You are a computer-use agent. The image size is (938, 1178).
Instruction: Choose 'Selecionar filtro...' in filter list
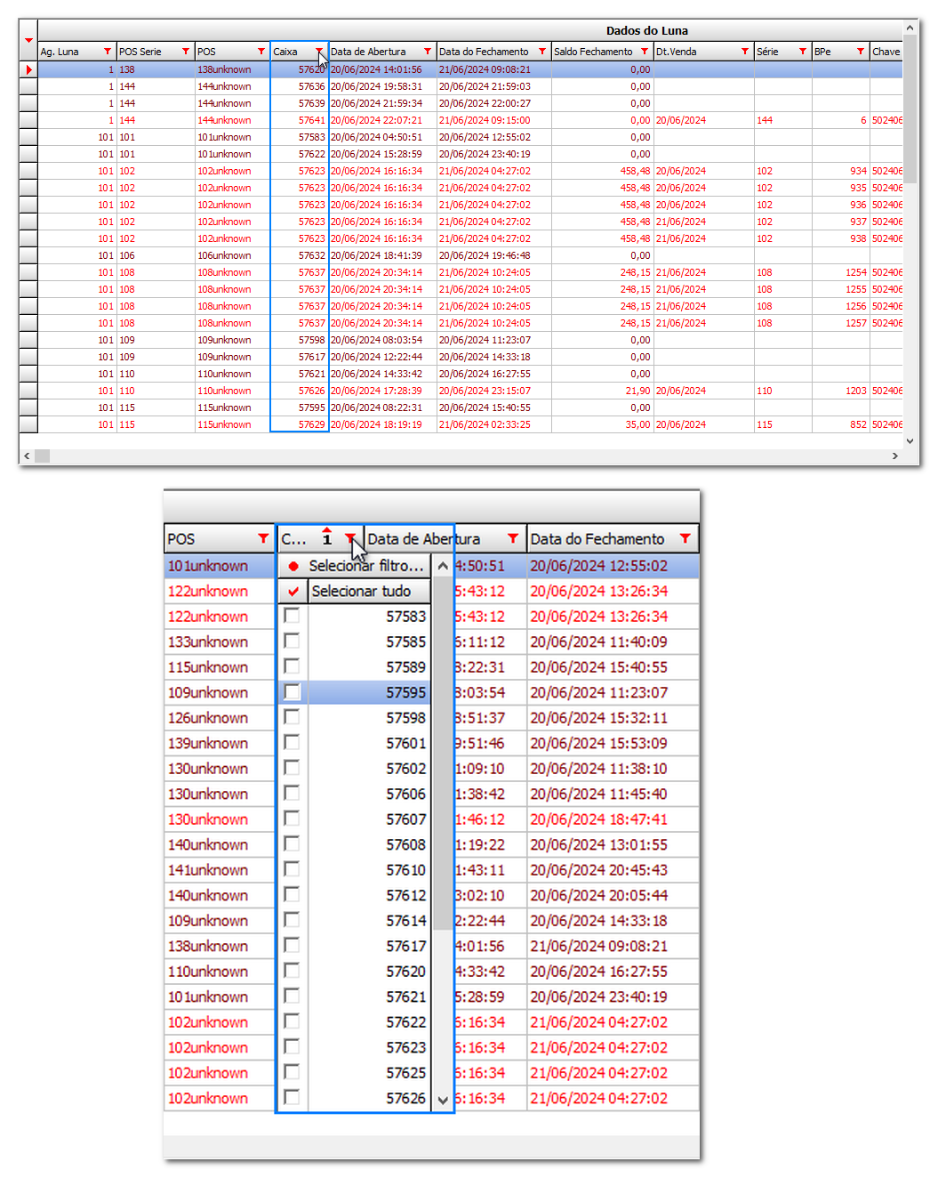tap(355, 566)
